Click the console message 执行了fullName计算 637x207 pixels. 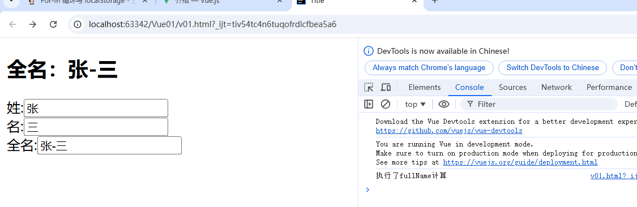click(x=411, y=176)
